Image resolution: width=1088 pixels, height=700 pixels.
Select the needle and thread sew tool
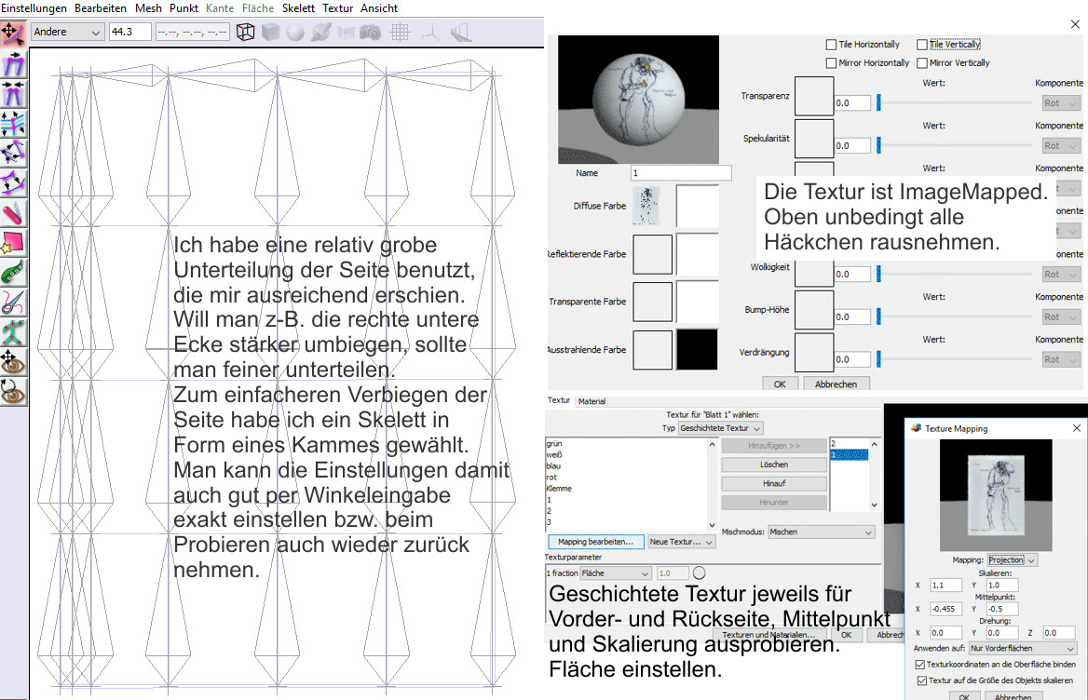tap(13, 303)
